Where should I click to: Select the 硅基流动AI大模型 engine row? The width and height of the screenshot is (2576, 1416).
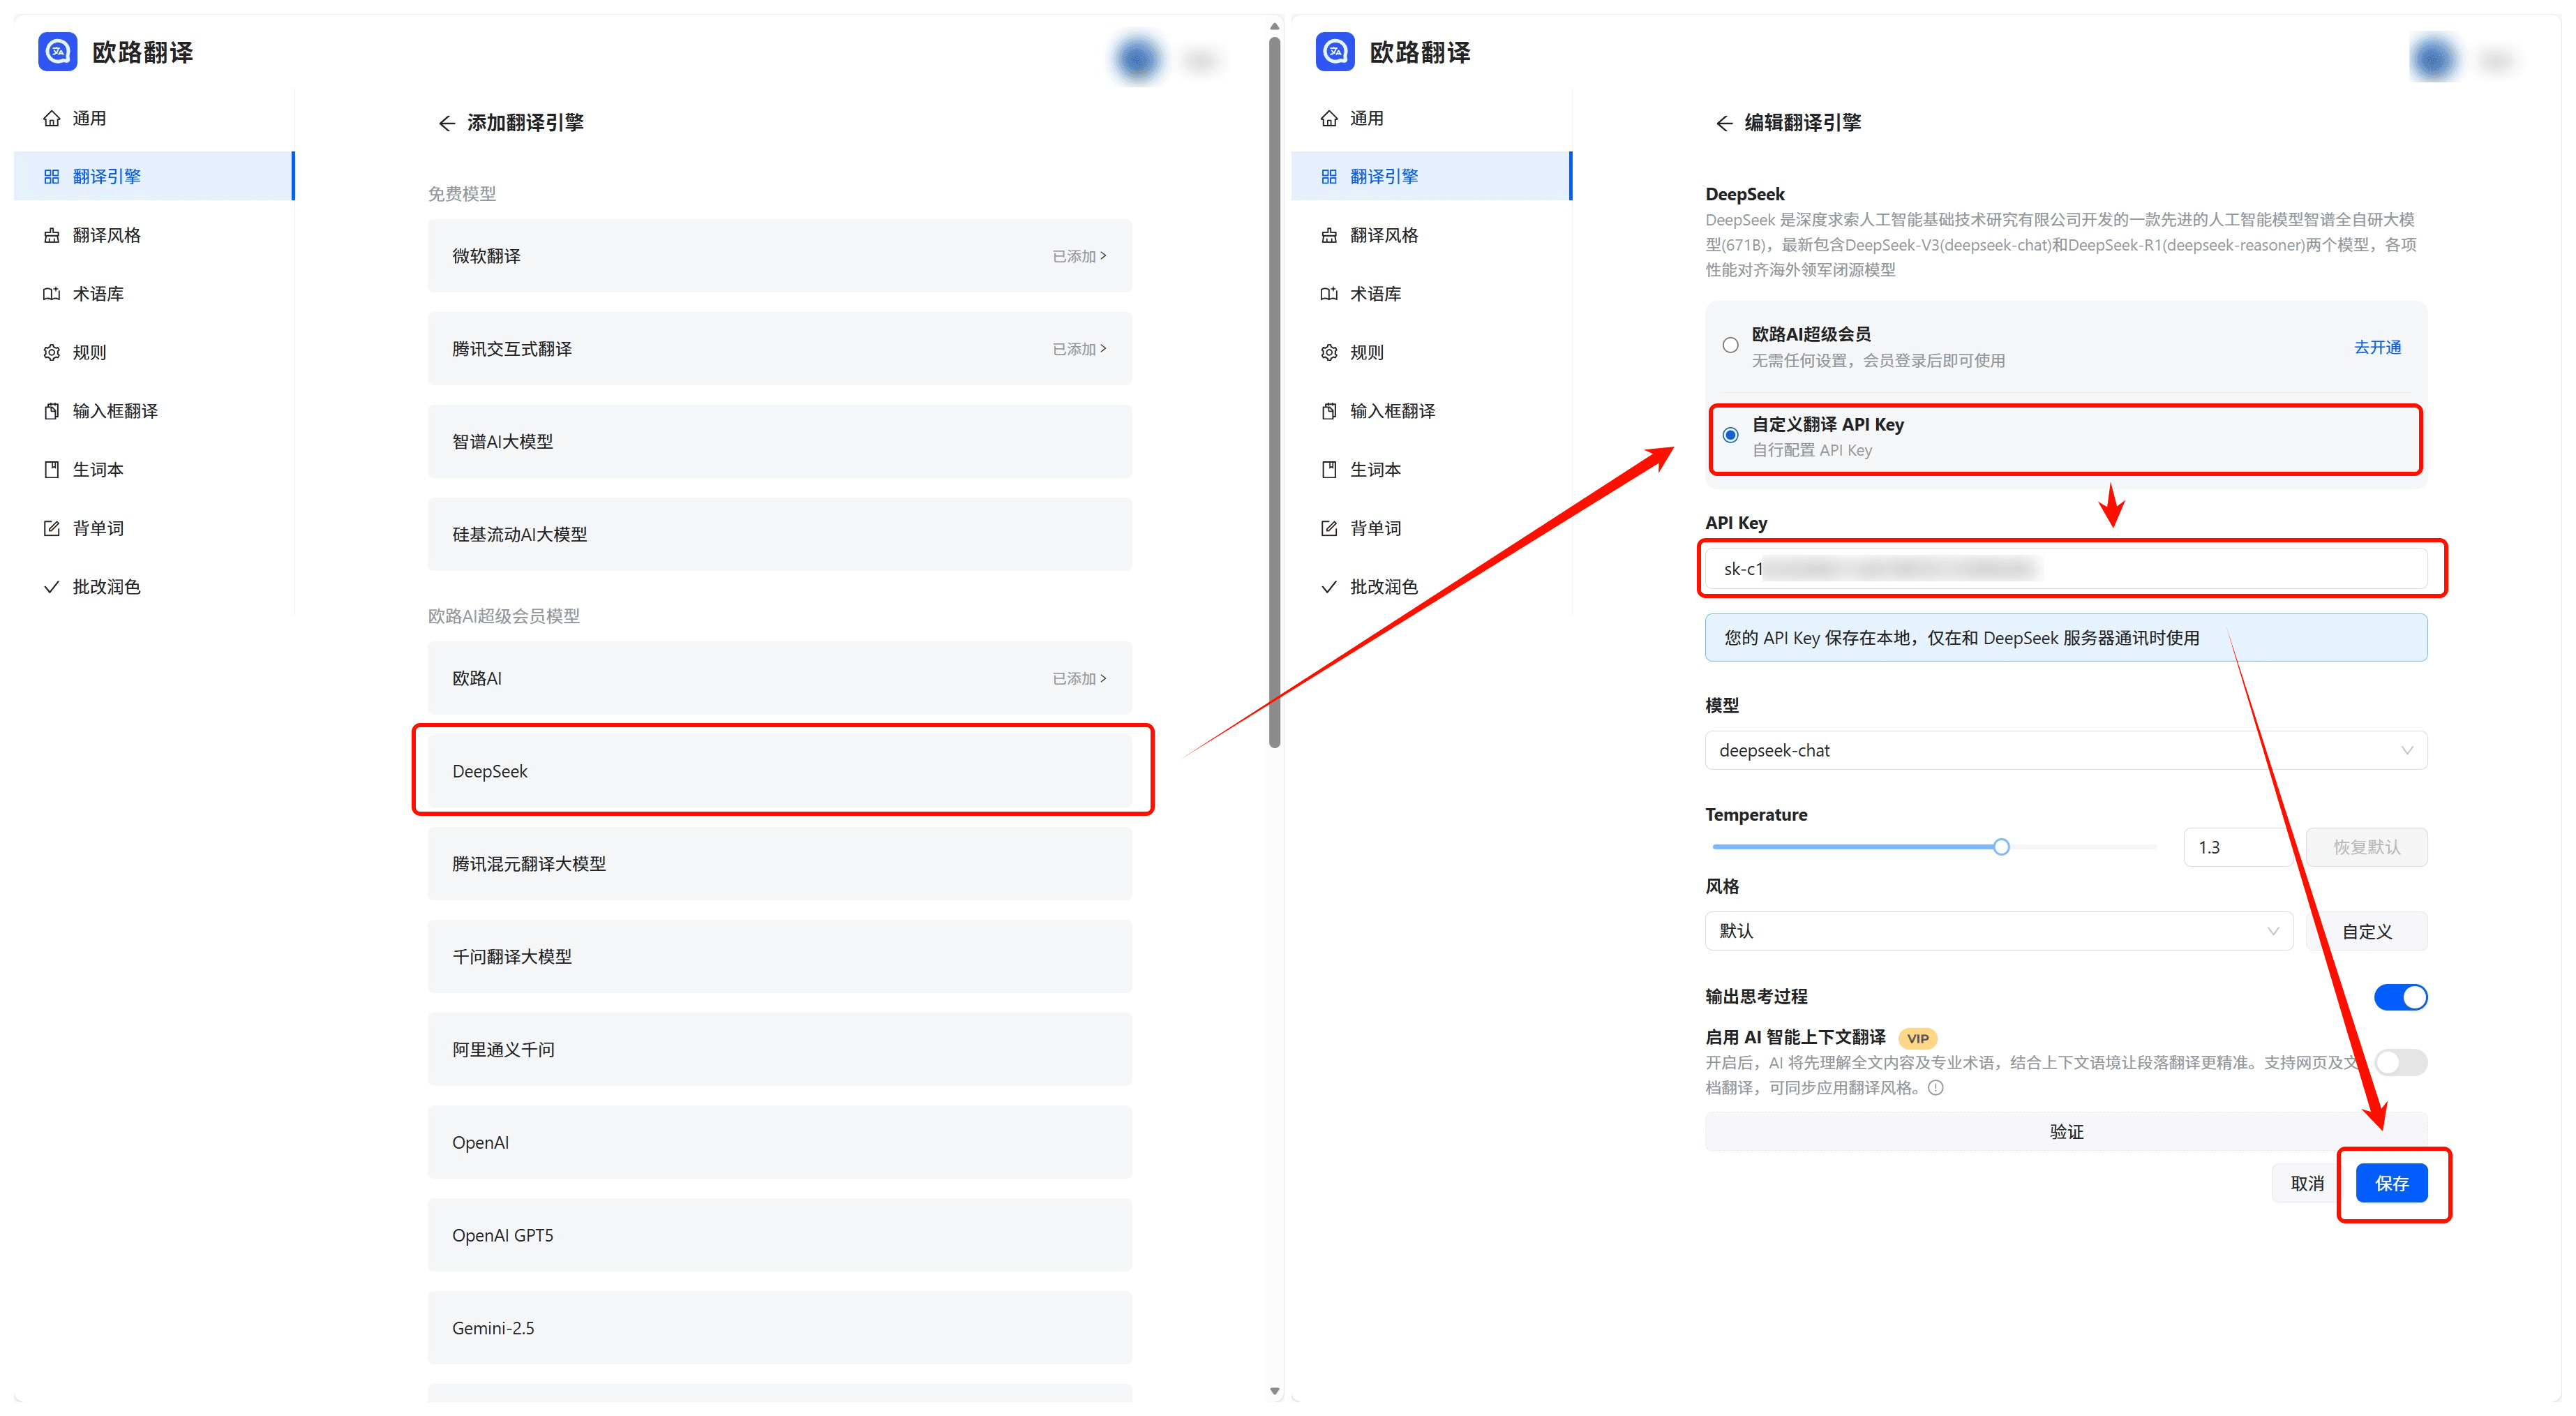pos(779,534)
